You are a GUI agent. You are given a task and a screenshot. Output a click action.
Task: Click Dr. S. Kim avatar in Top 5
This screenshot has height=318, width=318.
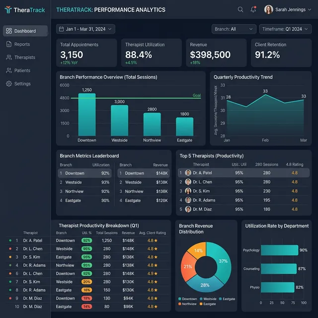pyautogui.click(x=188, y=191)
